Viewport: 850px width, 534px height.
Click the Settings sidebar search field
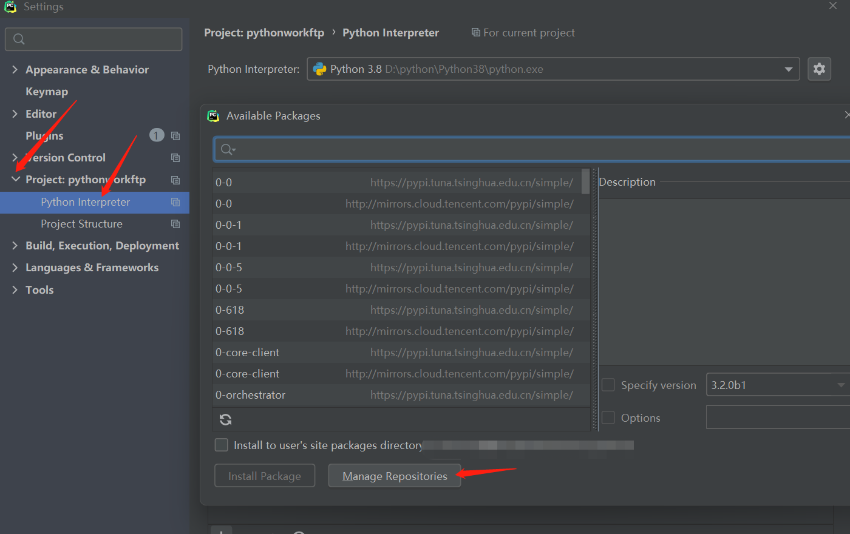click(x=93, y=39)
